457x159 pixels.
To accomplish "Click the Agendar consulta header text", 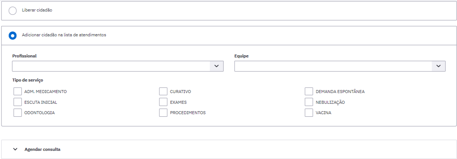I will tap(42, 149).
